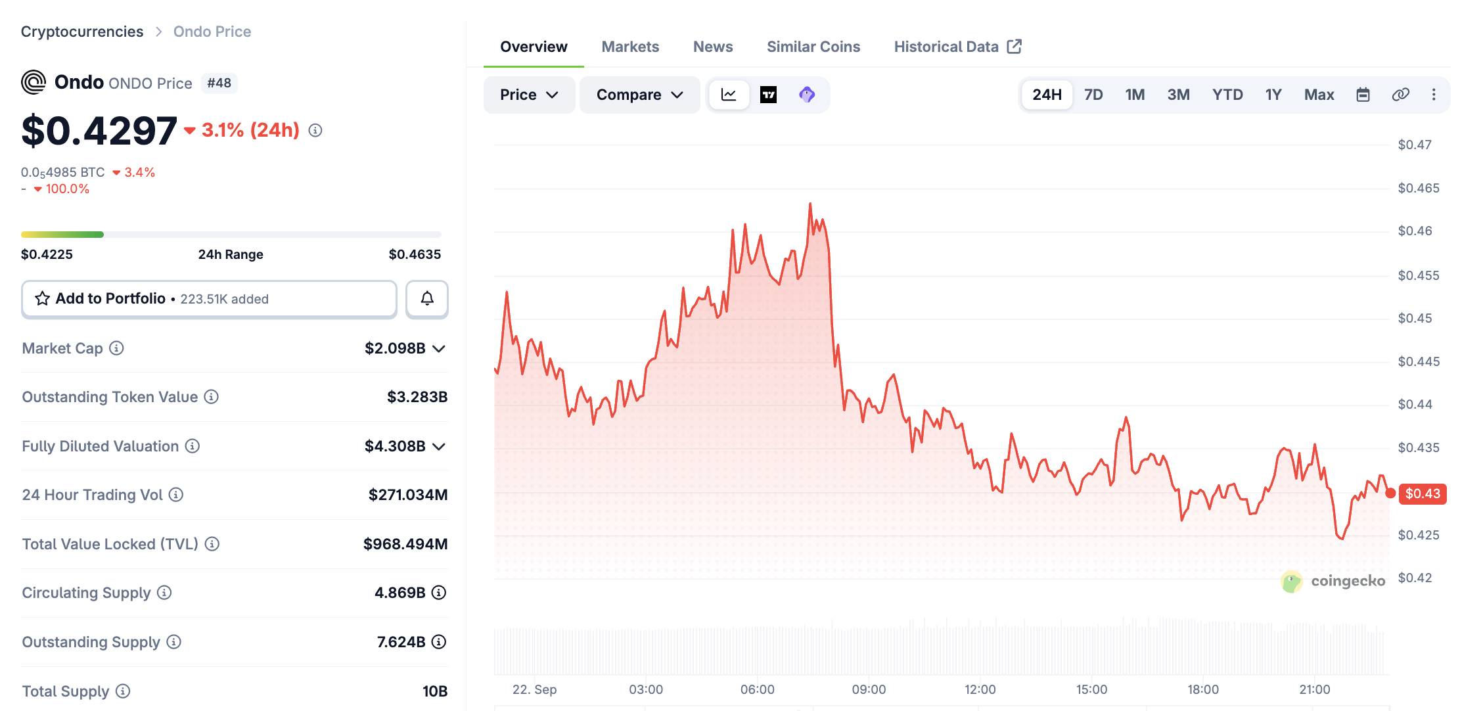
Task: Click the 0.0₅4985 BTC value
Action: click(63, 172)
